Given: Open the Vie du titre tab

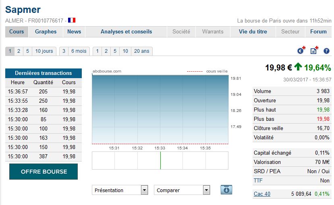Looking at the screenshot, I should coord(253,32).
